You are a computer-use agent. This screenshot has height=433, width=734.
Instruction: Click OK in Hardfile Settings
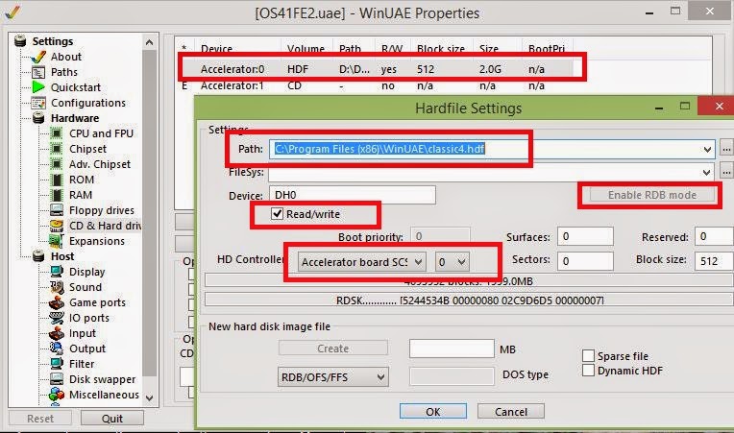[x=433, y=412]
